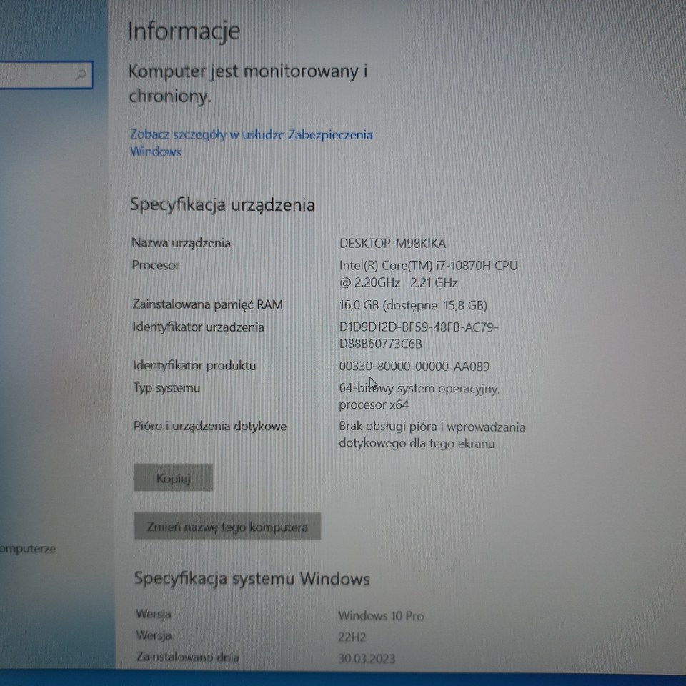Click Zainstalowano dnia label
Viewport: 686px width, 686px height.
(188, 657)
